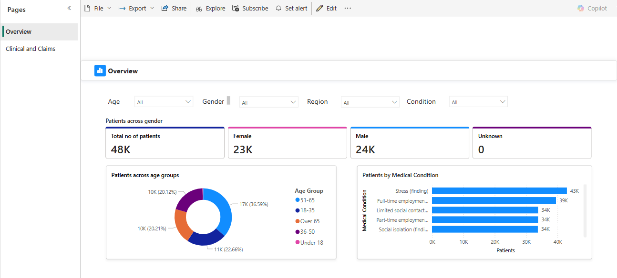Click the Female patients card
617x278 pixels.
(x=288, y=142)
